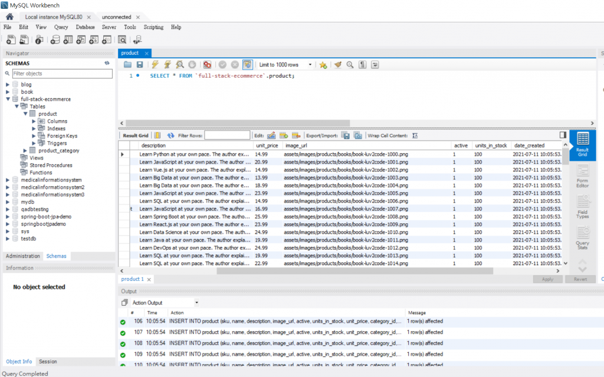This screenshot has width=604, height=377.
Task: Switch to the Administration tab
Action: pos(23,256)
